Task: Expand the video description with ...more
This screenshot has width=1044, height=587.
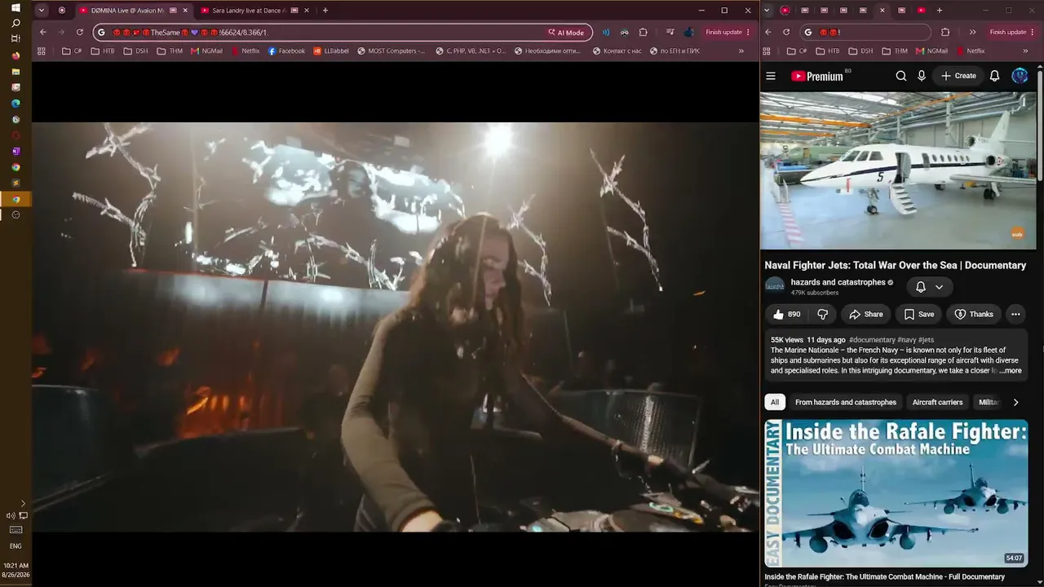Action: [1011, 371]
